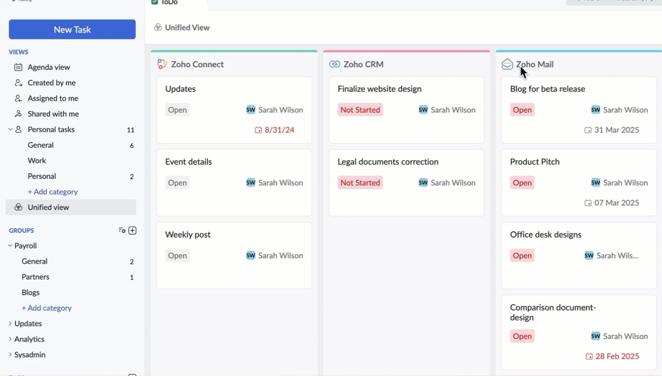Click the add group plus icon

132,230
